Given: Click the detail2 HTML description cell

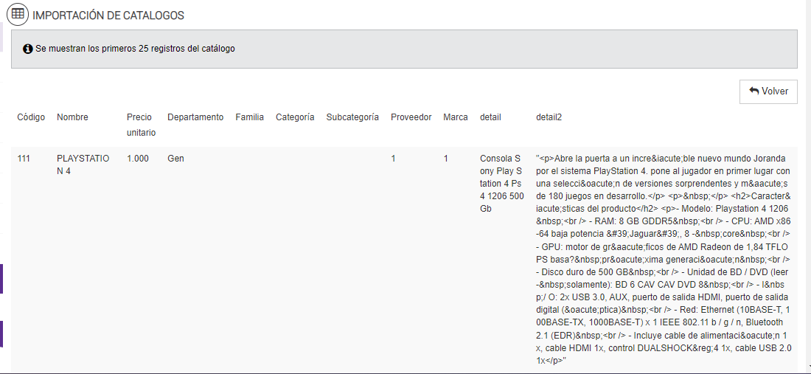Looking at the screenshot, I should [x=664, y=259].
